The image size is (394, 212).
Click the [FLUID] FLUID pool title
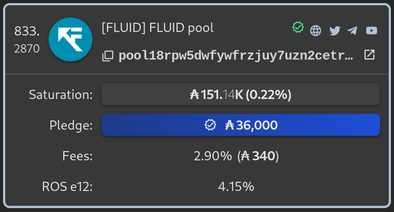coord(158,28)
